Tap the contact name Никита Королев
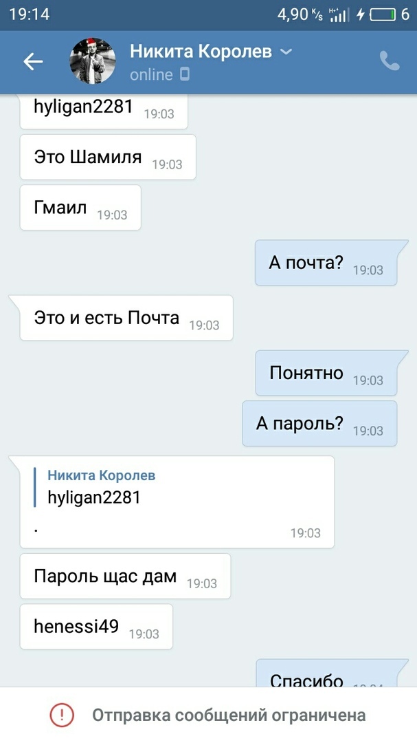417x743 pixels. click(x=201, y=51)
